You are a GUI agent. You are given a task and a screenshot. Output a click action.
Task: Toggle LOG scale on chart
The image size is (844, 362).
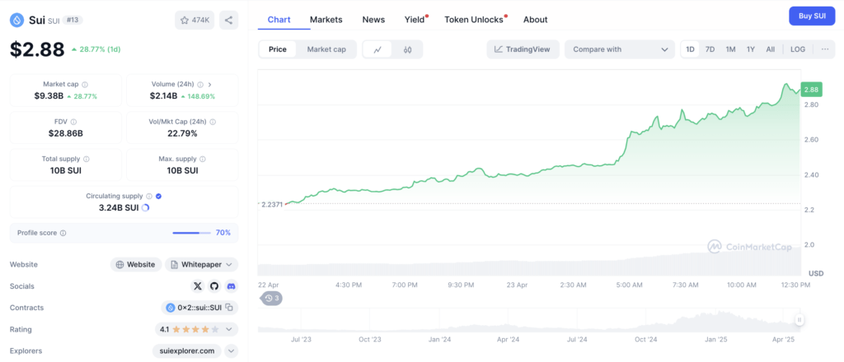pos(798,49)
